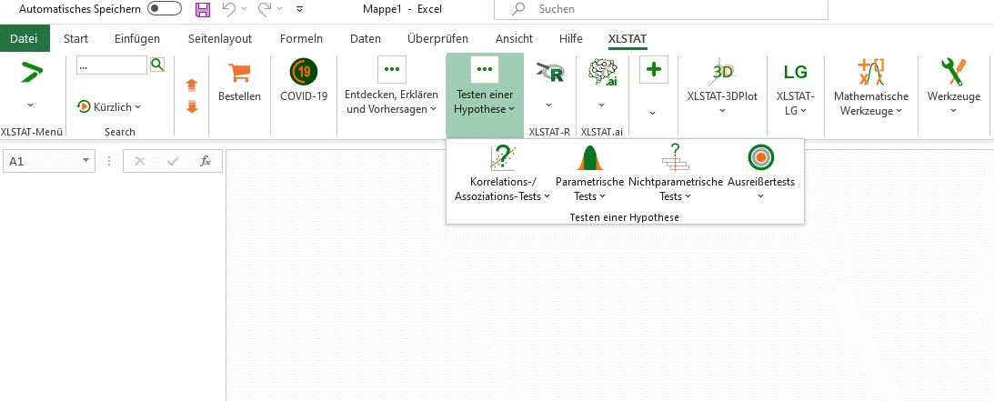Image resolution: width=994 pixels, height=401 pixels.
Task: Open Nichtparametrische Tests
Action: click(676, 174)
